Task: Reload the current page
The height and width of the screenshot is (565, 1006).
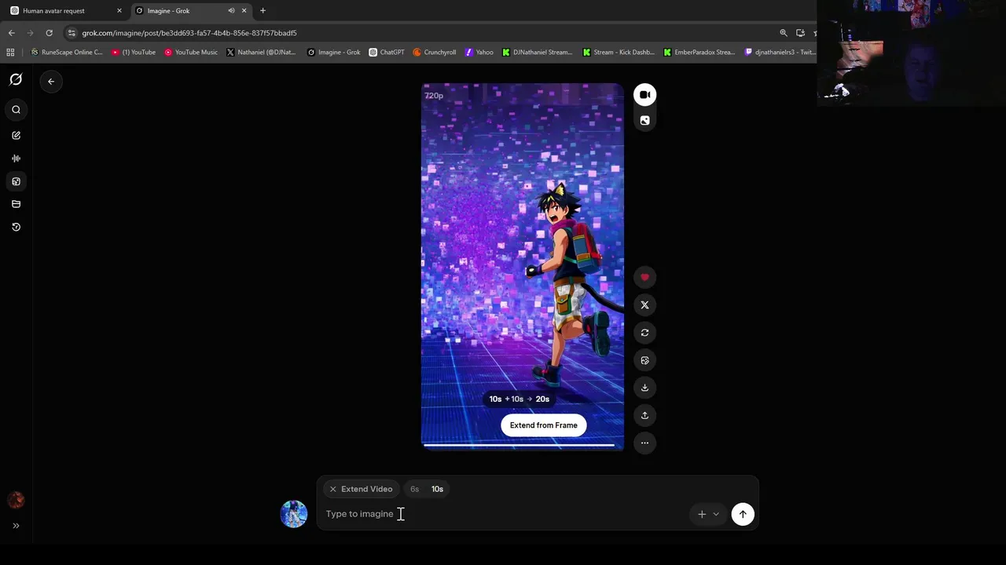Action: point(49,33)
